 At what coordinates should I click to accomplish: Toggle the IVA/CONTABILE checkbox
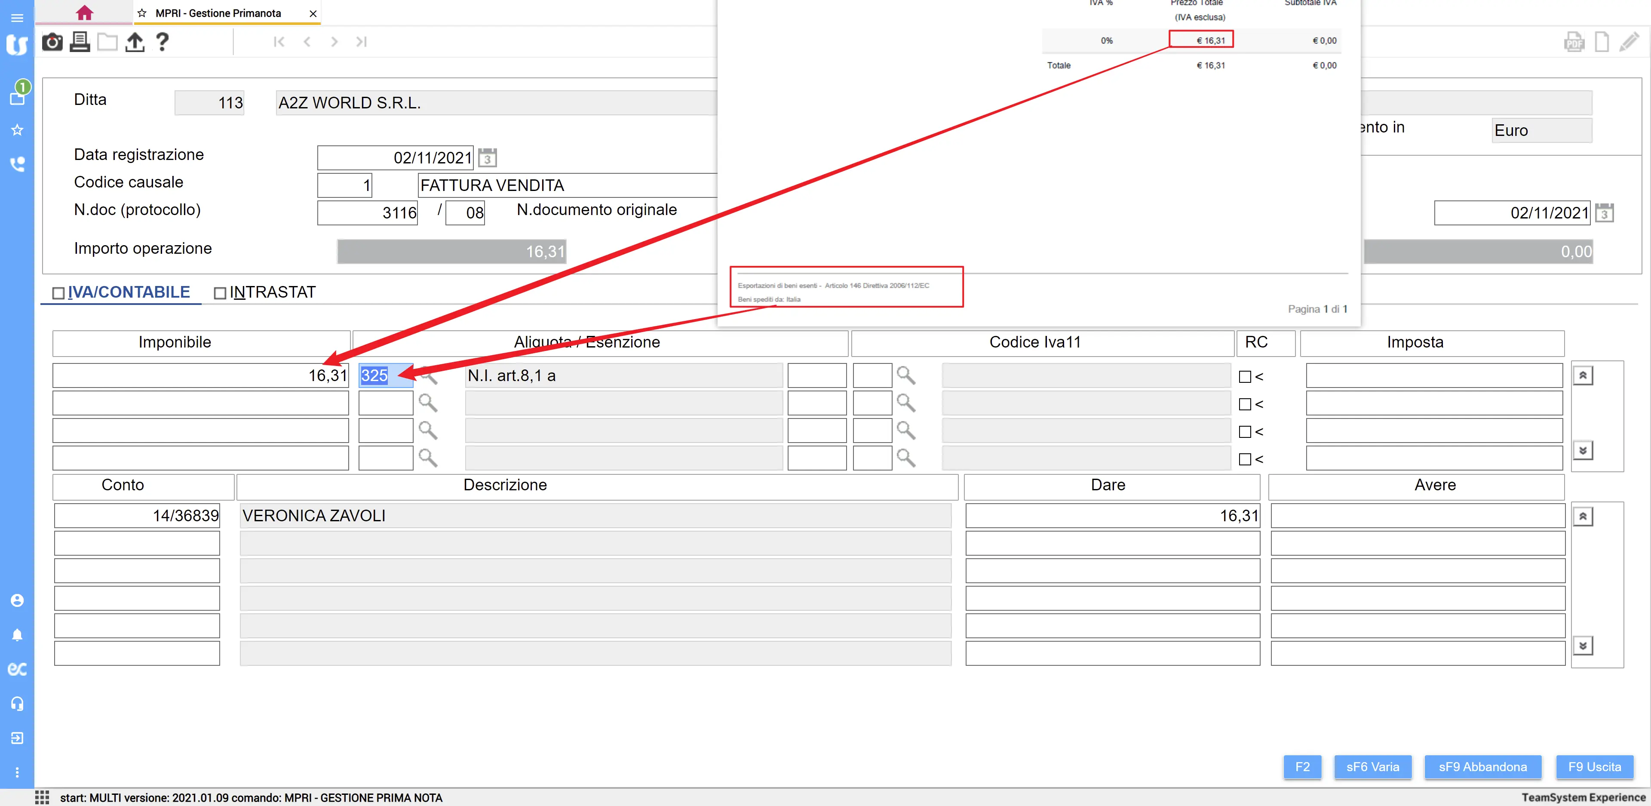click(x=58, y=293)
